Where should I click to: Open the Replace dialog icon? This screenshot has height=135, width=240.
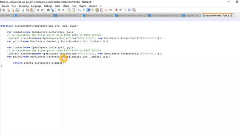tap(52, 10)
